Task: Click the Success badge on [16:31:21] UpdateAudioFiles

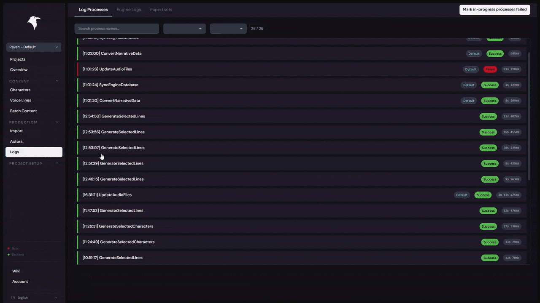Action: 483,195
